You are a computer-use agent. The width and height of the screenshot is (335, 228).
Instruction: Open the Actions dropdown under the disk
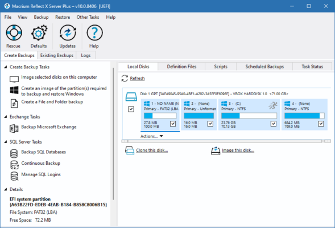[x=152, y=136]
